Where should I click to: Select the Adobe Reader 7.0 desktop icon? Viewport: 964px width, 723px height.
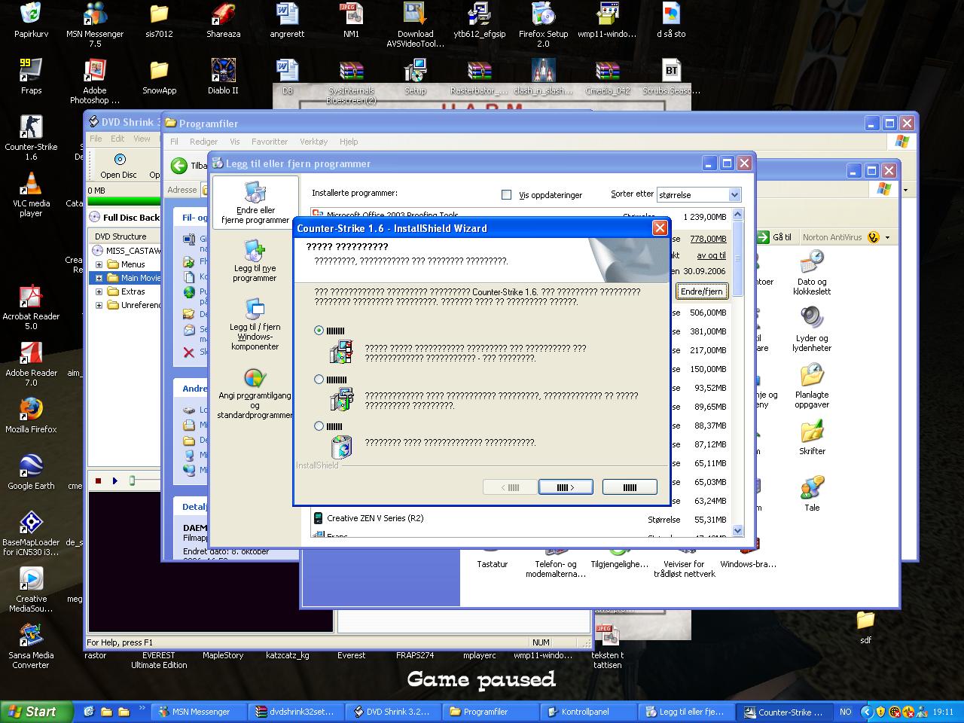[x=31, y=364]
